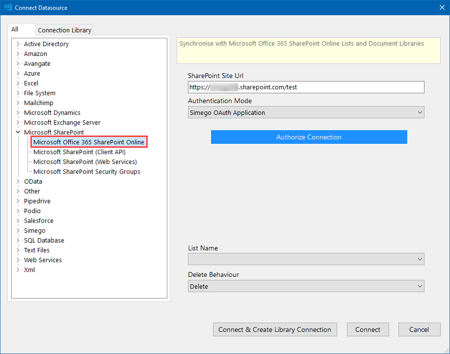Expand the Podio node
Viewport: 450px width, 354px height.
click(18, 211)
